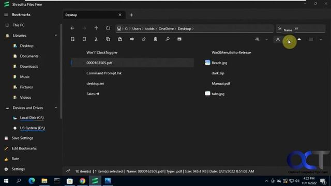
Task: Select the tabs.jpg file
Action: pos(218,94)
